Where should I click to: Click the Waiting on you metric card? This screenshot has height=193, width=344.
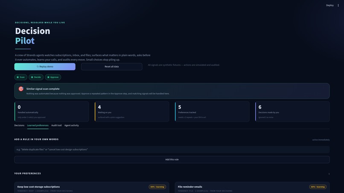(x=132, y=112)
